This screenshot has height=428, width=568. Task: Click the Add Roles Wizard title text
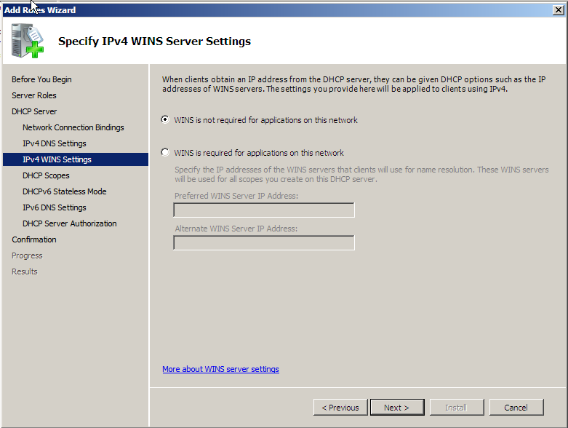coord(40,10)
